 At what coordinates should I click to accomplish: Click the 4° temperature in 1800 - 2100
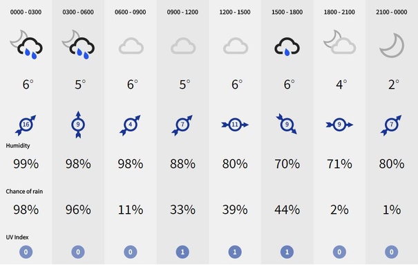coord(341,84)
